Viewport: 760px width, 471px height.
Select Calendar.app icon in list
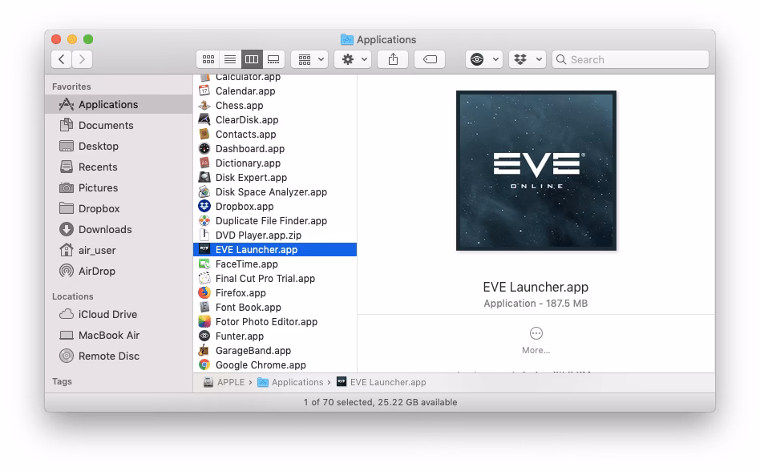pos(204,91)
